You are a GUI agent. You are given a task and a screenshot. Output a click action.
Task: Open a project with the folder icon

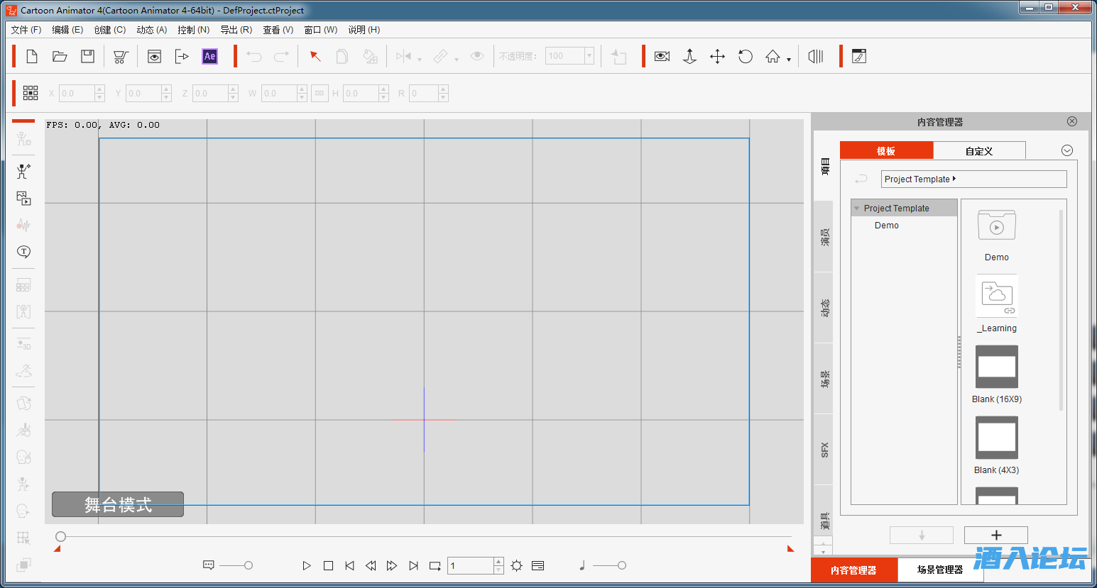[x=60, y=57]
